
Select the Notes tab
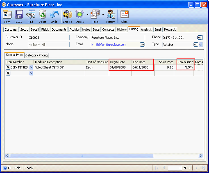click(x=86, y=29)
